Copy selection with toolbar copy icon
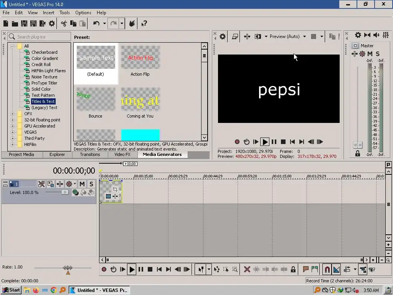393x295 pixels. click(73, 23)
